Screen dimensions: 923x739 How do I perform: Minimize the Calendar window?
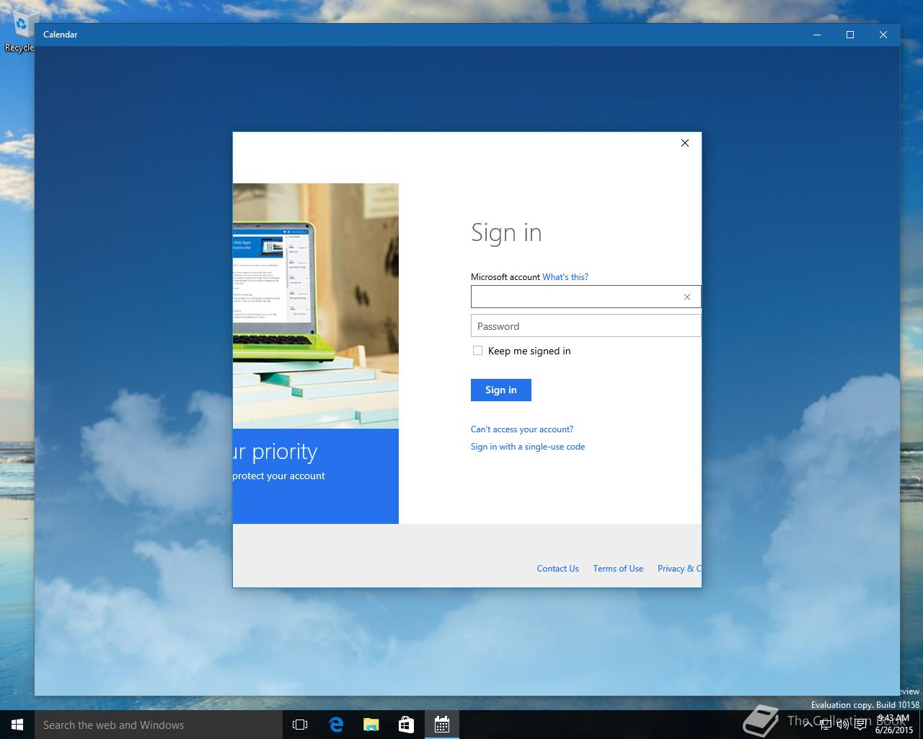(x=817, y=35)
